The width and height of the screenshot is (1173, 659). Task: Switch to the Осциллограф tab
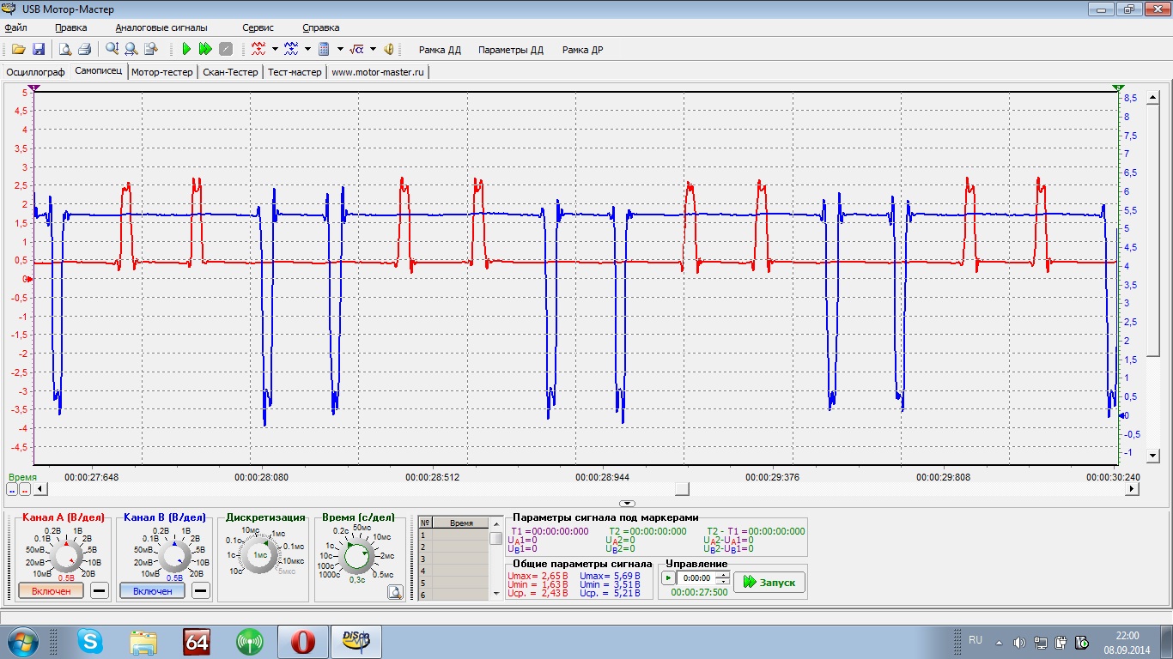(35, 72)
